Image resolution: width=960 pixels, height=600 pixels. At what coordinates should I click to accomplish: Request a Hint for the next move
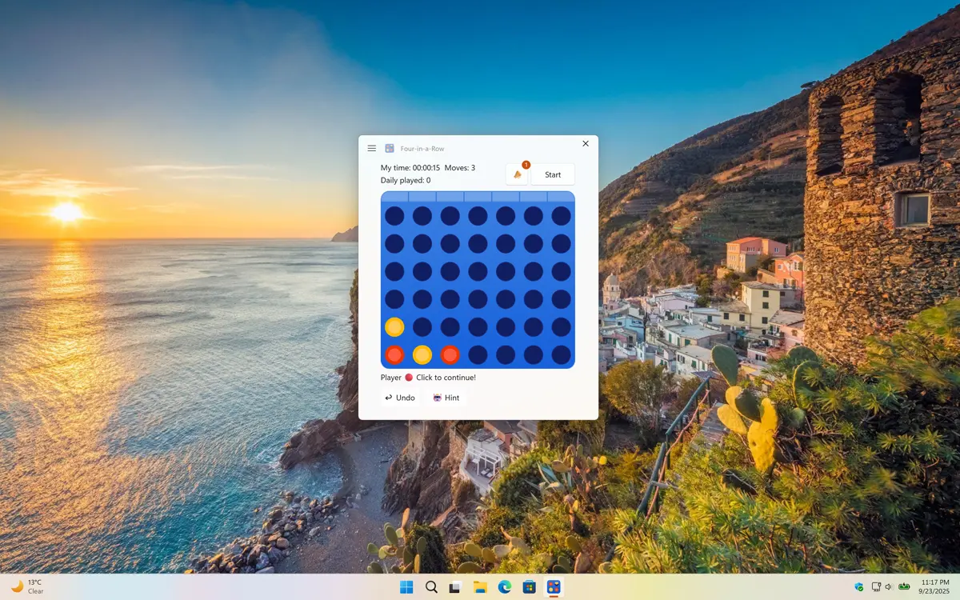tap(446, 398)
